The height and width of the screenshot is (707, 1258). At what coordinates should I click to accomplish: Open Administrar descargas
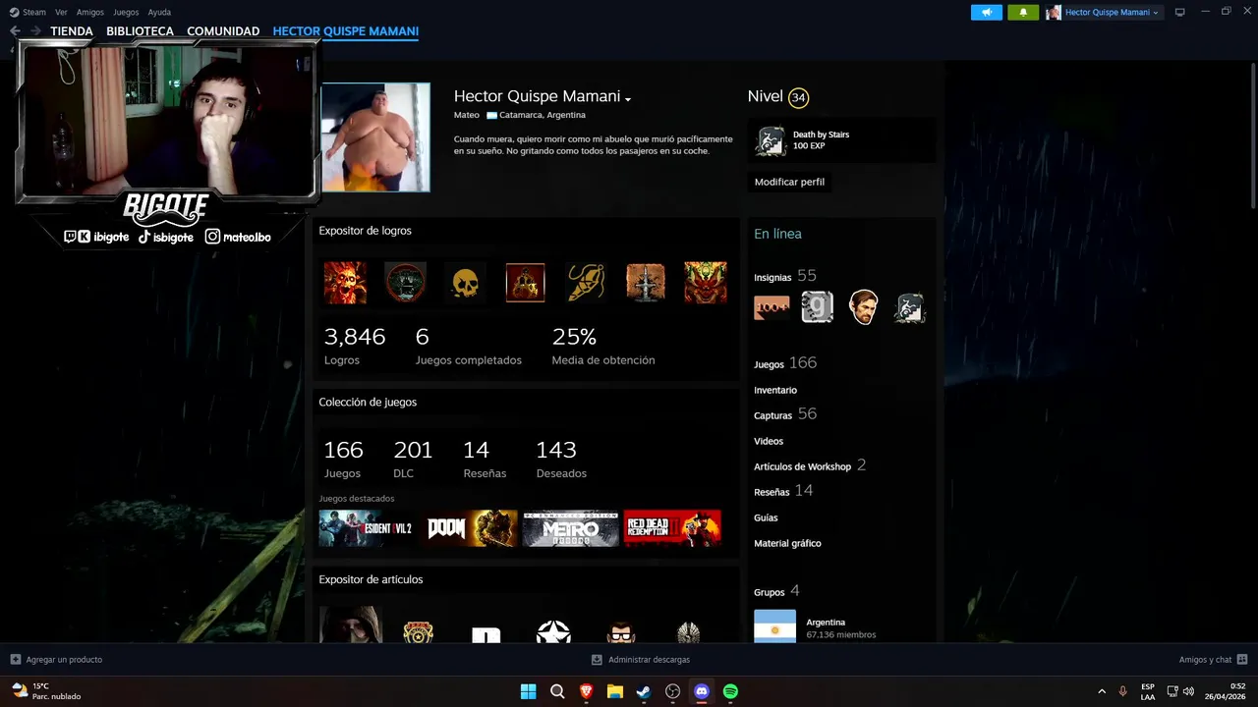(641, 660)
